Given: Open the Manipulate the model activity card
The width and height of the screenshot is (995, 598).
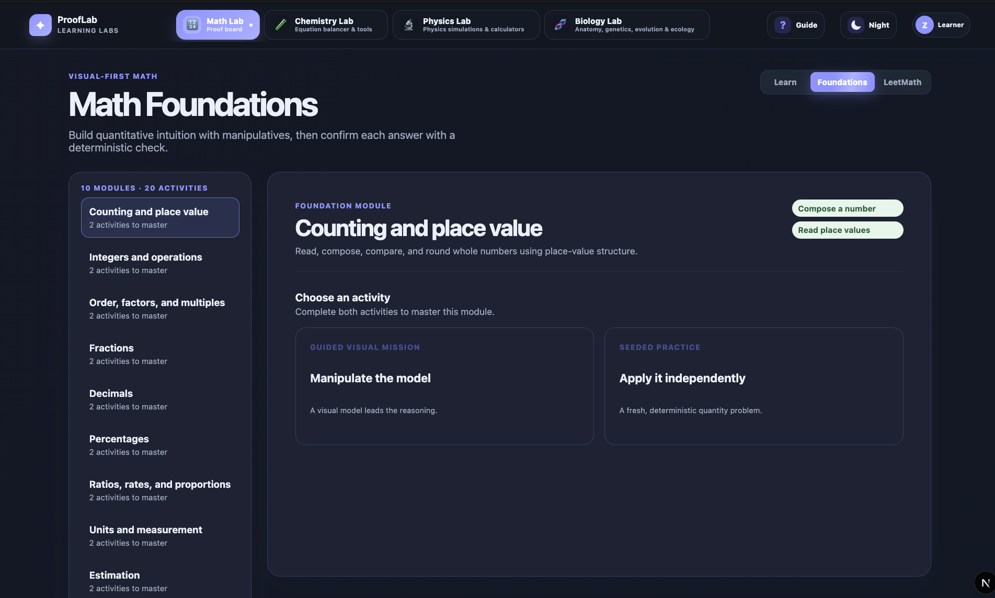Looking at the screenshot, I should pyautogui.click(x=444, y=386).
